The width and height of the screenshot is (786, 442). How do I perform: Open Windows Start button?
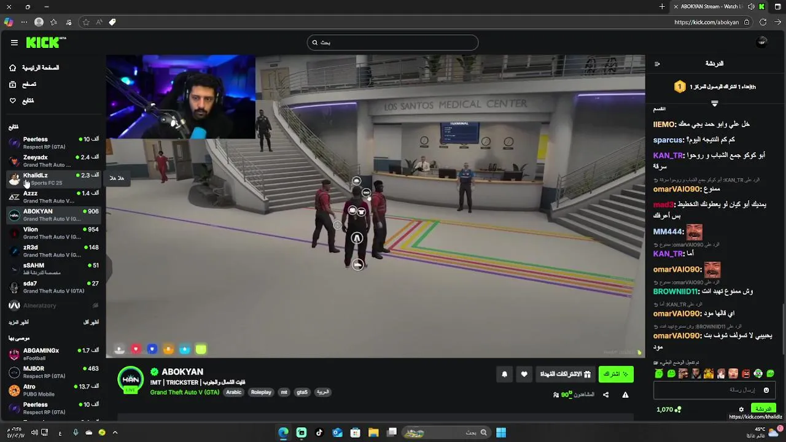pos(501,433)
